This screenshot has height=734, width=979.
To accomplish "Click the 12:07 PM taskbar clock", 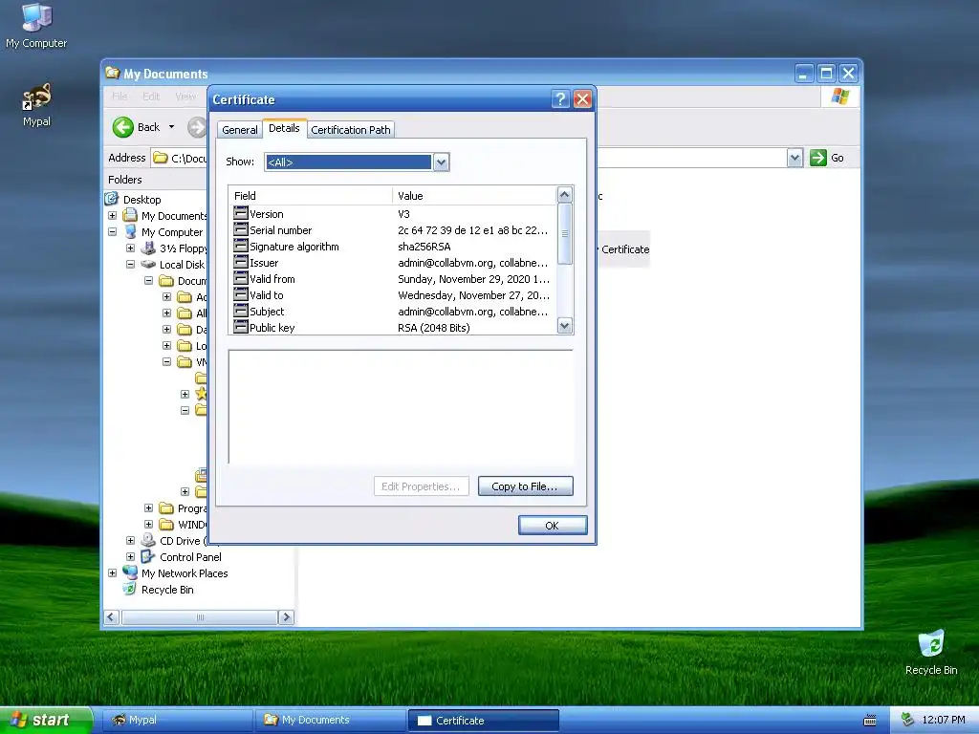I will click(944, 721).
